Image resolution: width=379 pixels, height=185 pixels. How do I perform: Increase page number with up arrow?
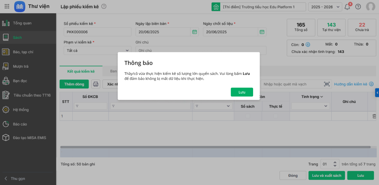click(335, 163)
